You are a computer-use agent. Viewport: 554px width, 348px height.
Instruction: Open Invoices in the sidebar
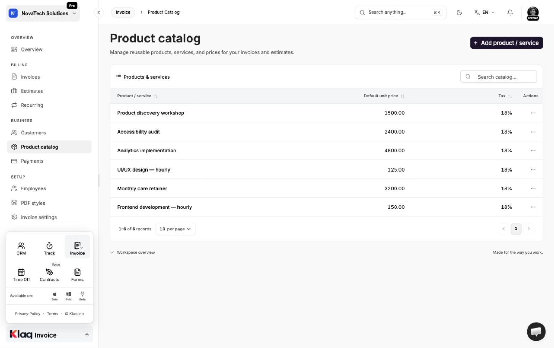[49, 77]
